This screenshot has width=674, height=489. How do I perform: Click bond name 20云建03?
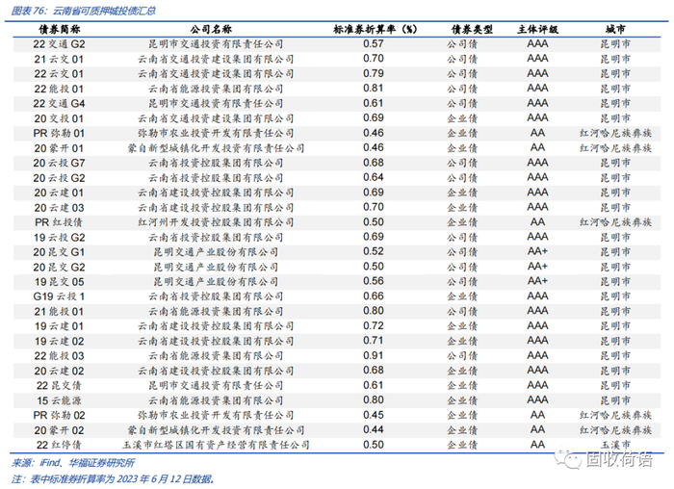(60, 208)
